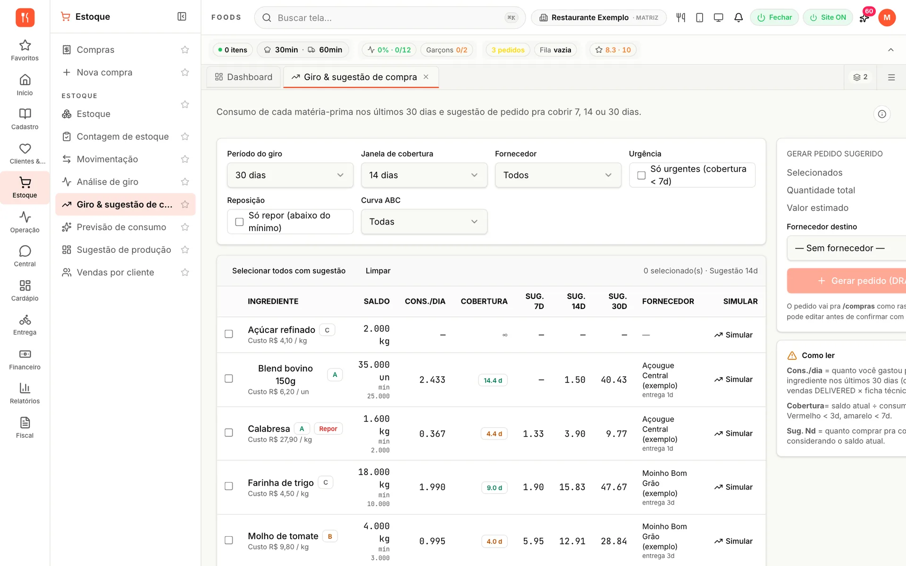Click the Fechar button in top bar
Image resolution: width=906 pixels, height=566 pixels.
pyautogui.click(x=774, y=17)
